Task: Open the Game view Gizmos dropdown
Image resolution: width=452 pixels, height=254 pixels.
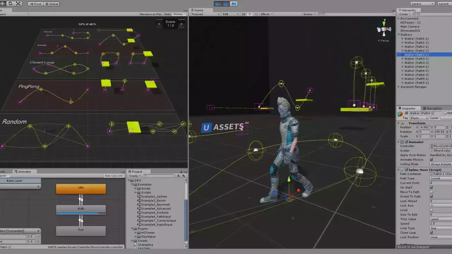Action: click(179, 14)
